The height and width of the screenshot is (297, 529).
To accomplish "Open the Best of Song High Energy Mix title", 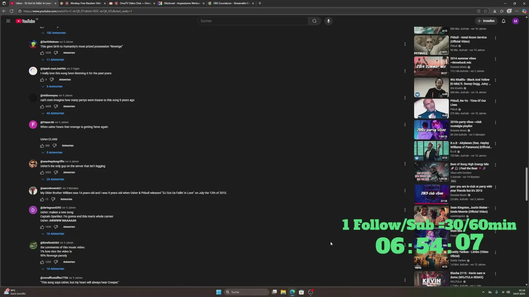I will [x=469, y=166].
